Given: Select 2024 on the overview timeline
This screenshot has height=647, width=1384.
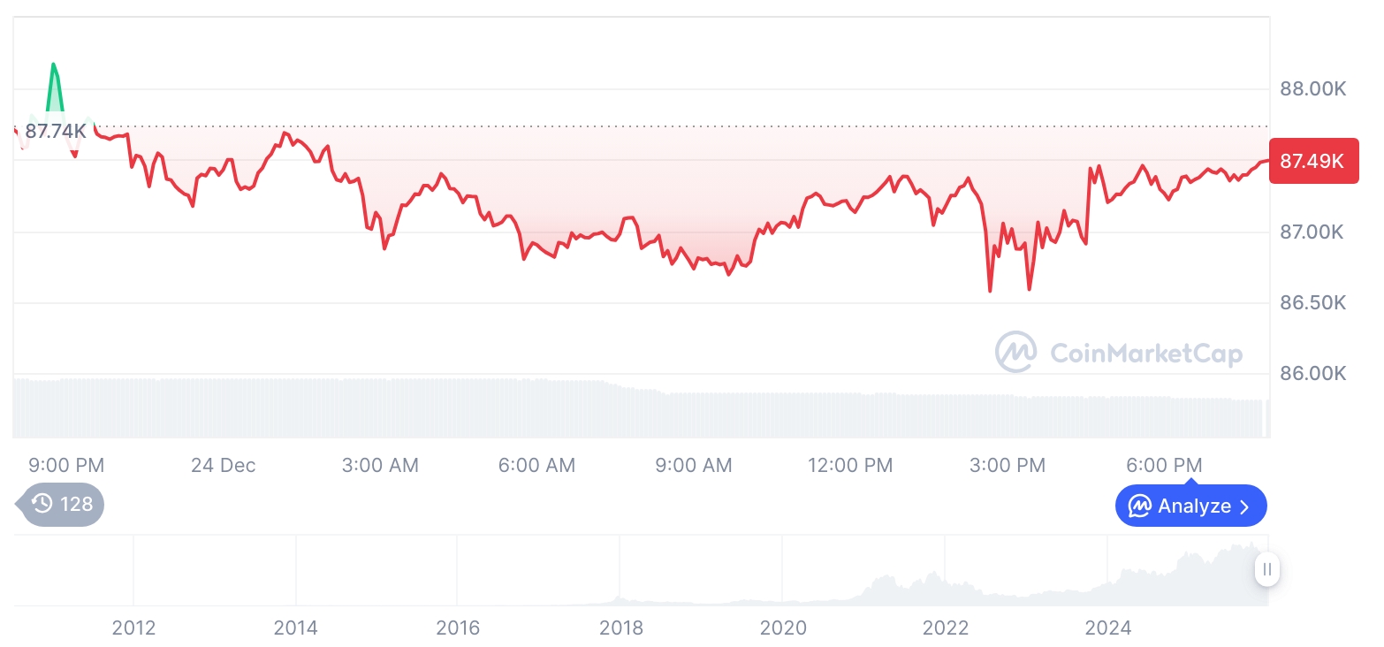Looking at the screenshot, I should 1108,628.
